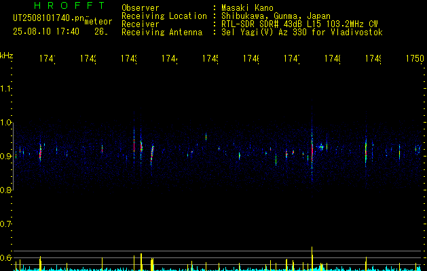
Task: Click the gray vertical bar spanning 0.8 to 1.0
Action: (x=14, y=157)
